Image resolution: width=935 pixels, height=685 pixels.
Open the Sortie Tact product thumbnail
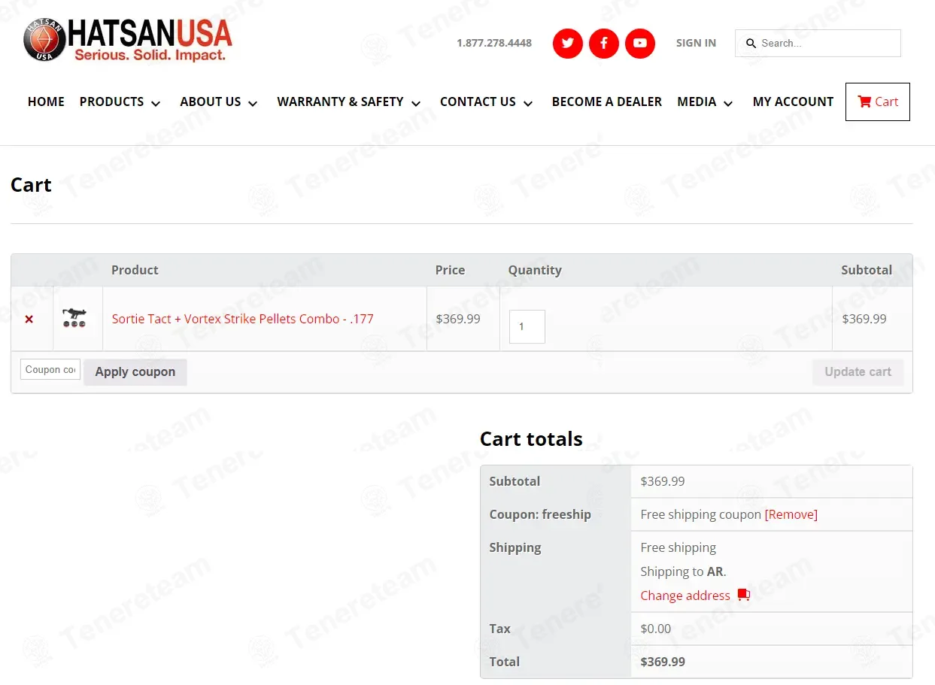click(74, 318)
